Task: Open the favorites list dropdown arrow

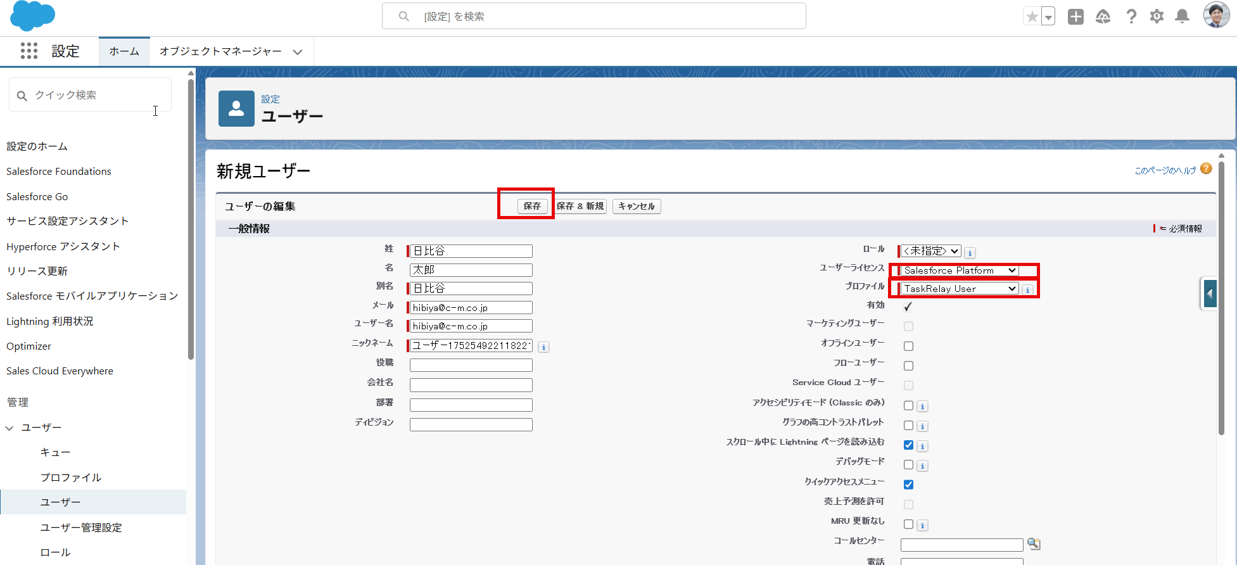Action: point(1049,16)
